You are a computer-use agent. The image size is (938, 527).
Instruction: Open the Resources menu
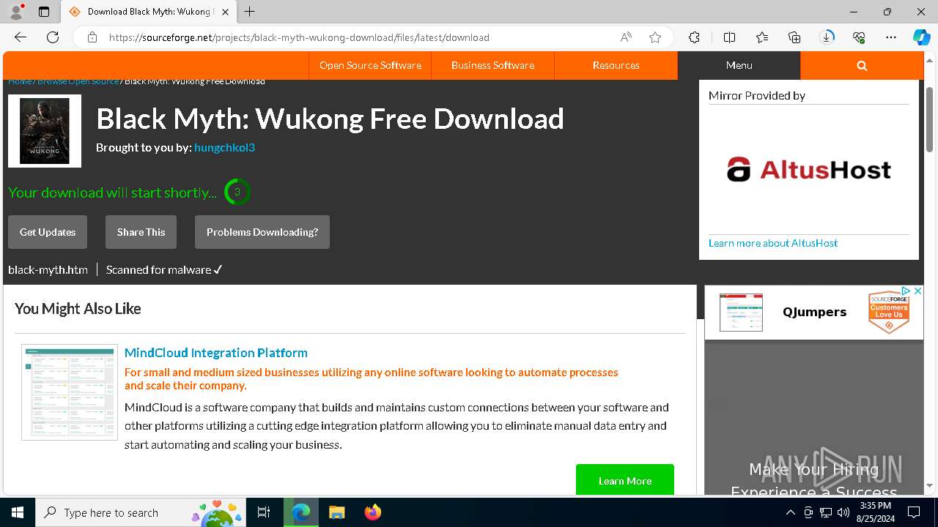point(616,65)
